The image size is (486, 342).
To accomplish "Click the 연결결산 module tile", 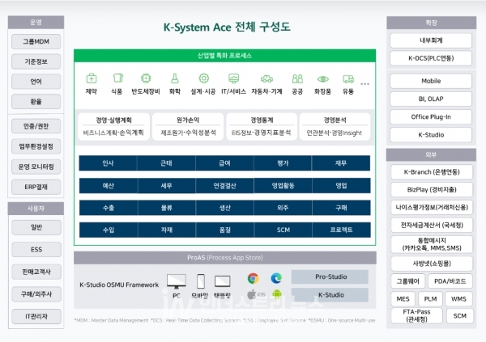I will point(224,186).
